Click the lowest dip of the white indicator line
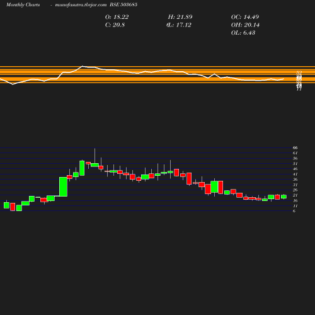Viewport: 315px width, 315px height. [13, 84]
